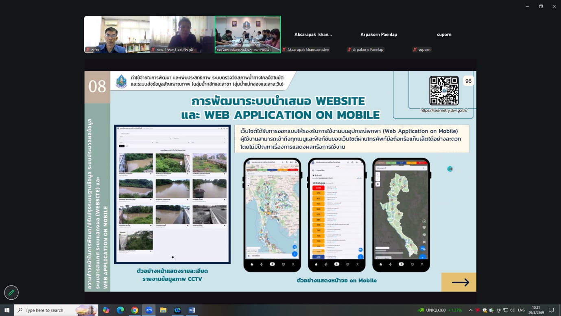Launch Google Chrome from taskbar
The width and height of the screenshot is (561, 316).
135,310
